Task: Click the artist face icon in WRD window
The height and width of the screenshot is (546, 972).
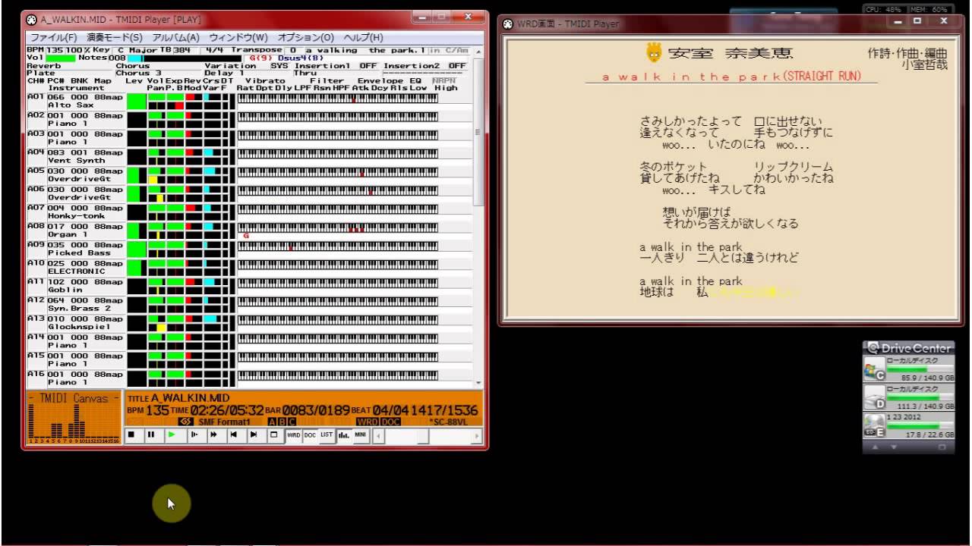Action: (x=654, y=52)
